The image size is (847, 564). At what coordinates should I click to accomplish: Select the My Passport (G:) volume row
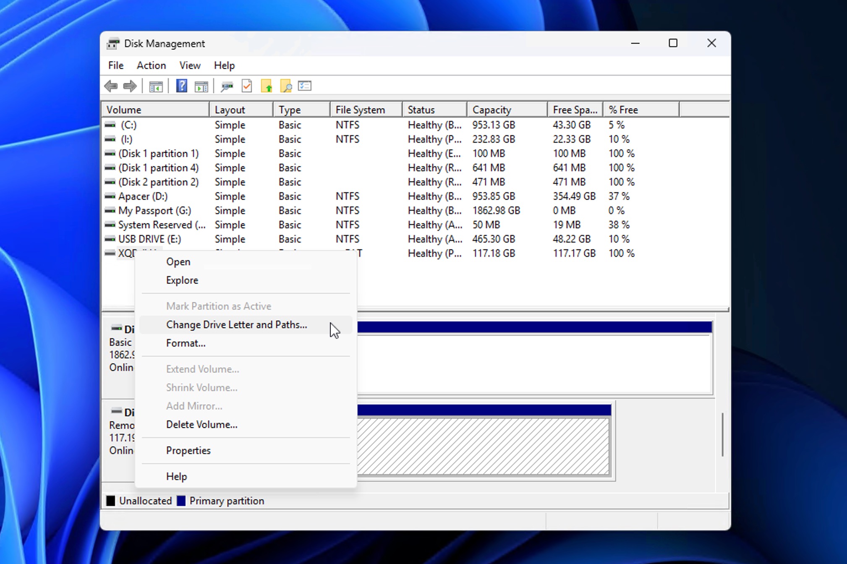tap(154, 211)
